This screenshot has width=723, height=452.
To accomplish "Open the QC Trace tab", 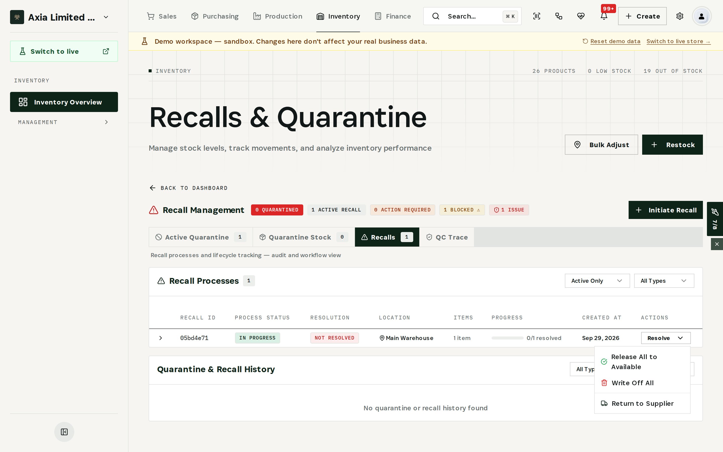I will point(447,237).
